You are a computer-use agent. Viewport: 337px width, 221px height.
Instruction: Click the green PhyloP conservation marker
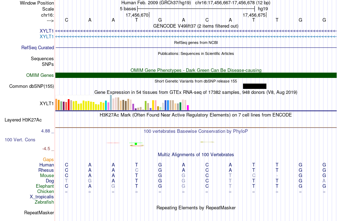tap(136, 144)
